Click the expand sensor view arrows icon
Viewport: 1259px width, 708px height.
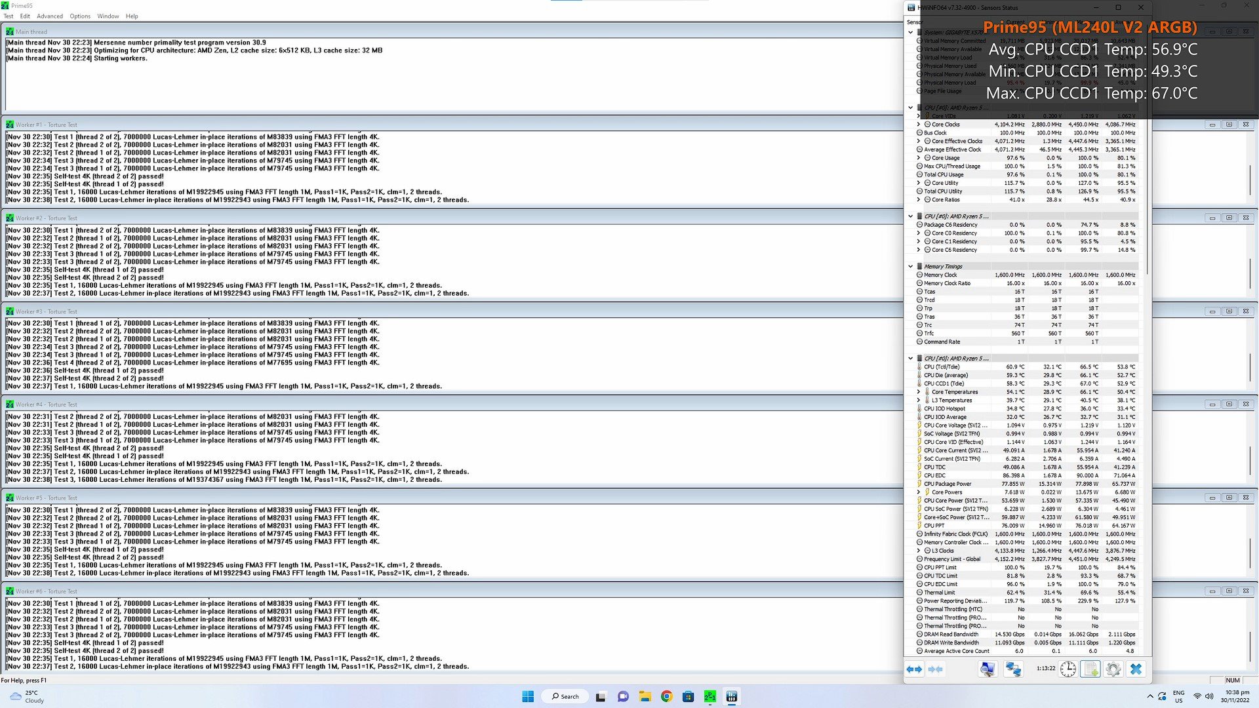coord(914,669)
